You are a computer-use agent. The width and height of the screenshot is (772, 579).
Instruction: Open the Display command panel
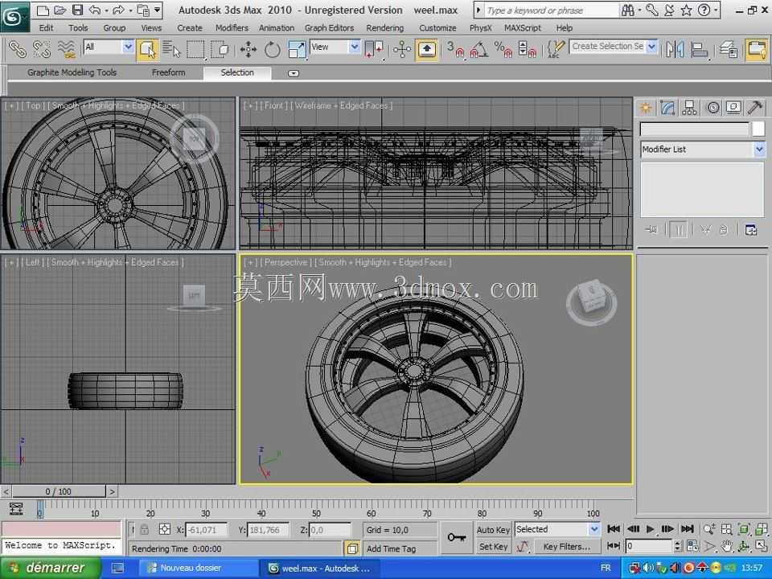[x=733, y=108]
